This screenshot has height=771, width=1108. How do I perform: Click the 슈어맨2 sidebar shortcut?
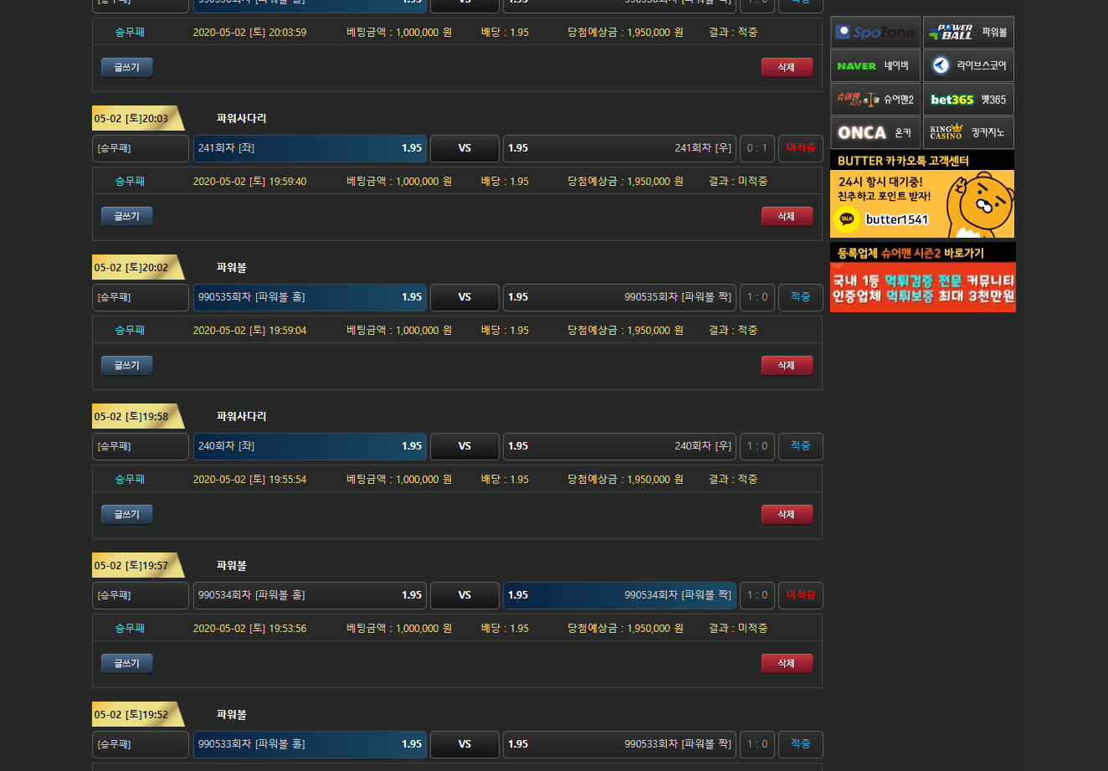click(875, 100)
